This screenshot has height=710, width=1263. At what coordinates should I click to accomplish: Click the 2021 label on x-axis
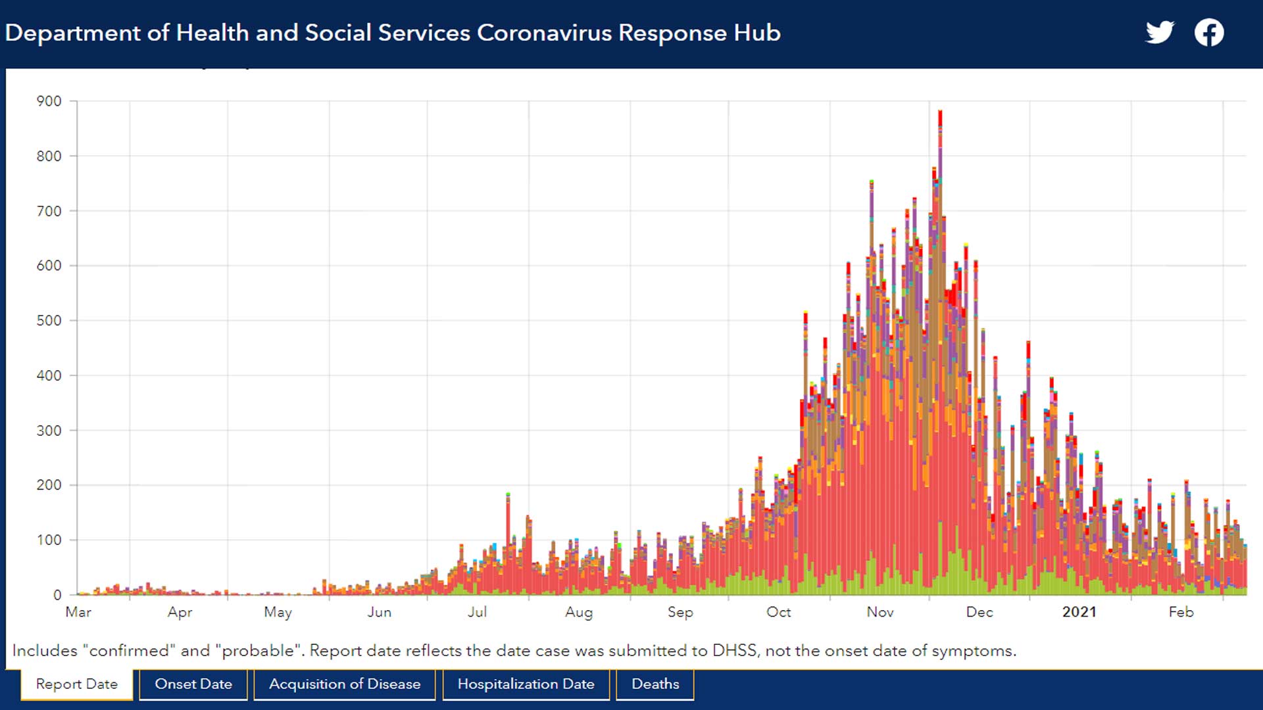coord(1079,612)
